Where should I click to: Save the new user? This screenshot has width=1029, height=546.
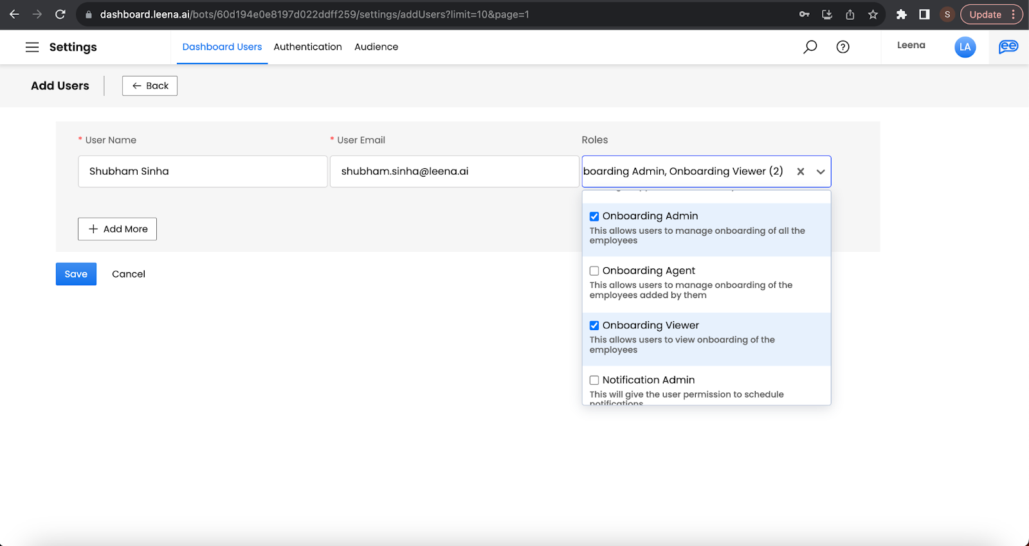click(76, 274)
